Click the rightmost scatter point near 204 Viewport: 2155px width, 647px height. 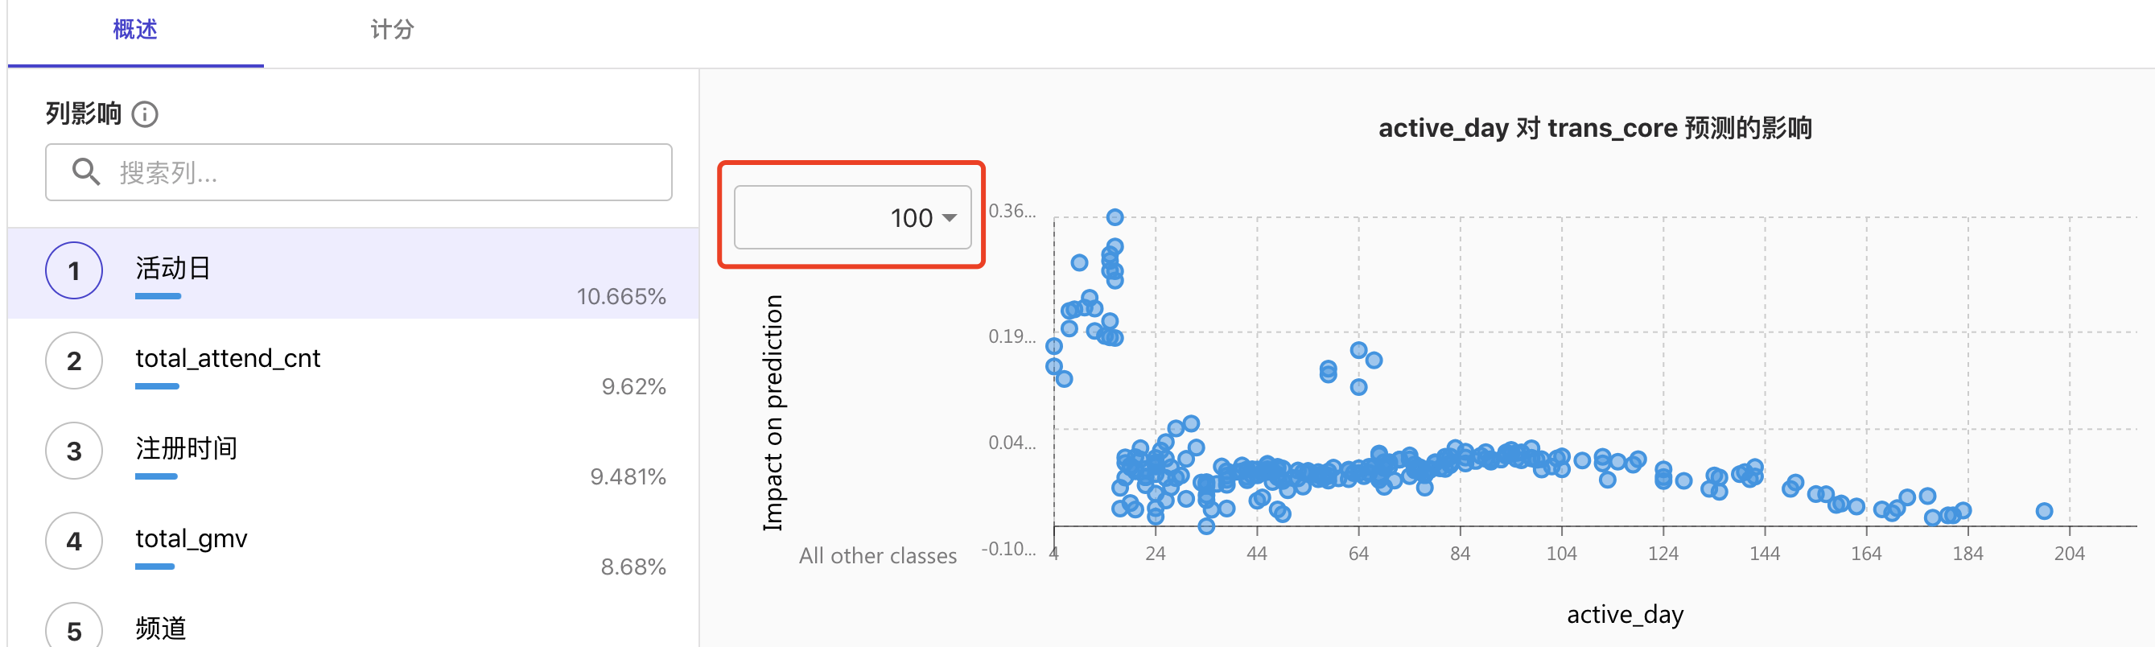point(2044,512)
